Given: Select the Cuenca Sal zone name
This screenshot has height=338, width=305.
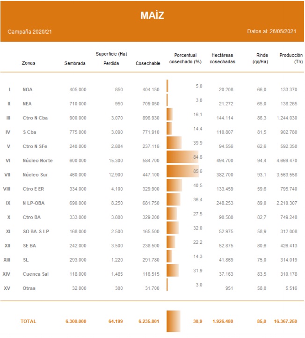Looking at the screenshot, I should coord(36,274).
